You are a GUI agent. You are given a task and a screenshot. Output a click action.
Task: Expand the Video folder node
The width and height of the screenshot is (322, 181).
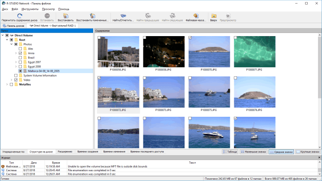click(x=12, y=80)
